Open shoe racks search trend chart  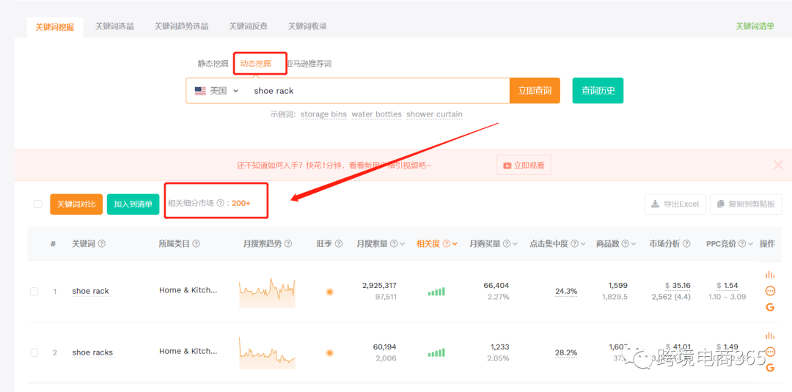click(x=267, y=353)
